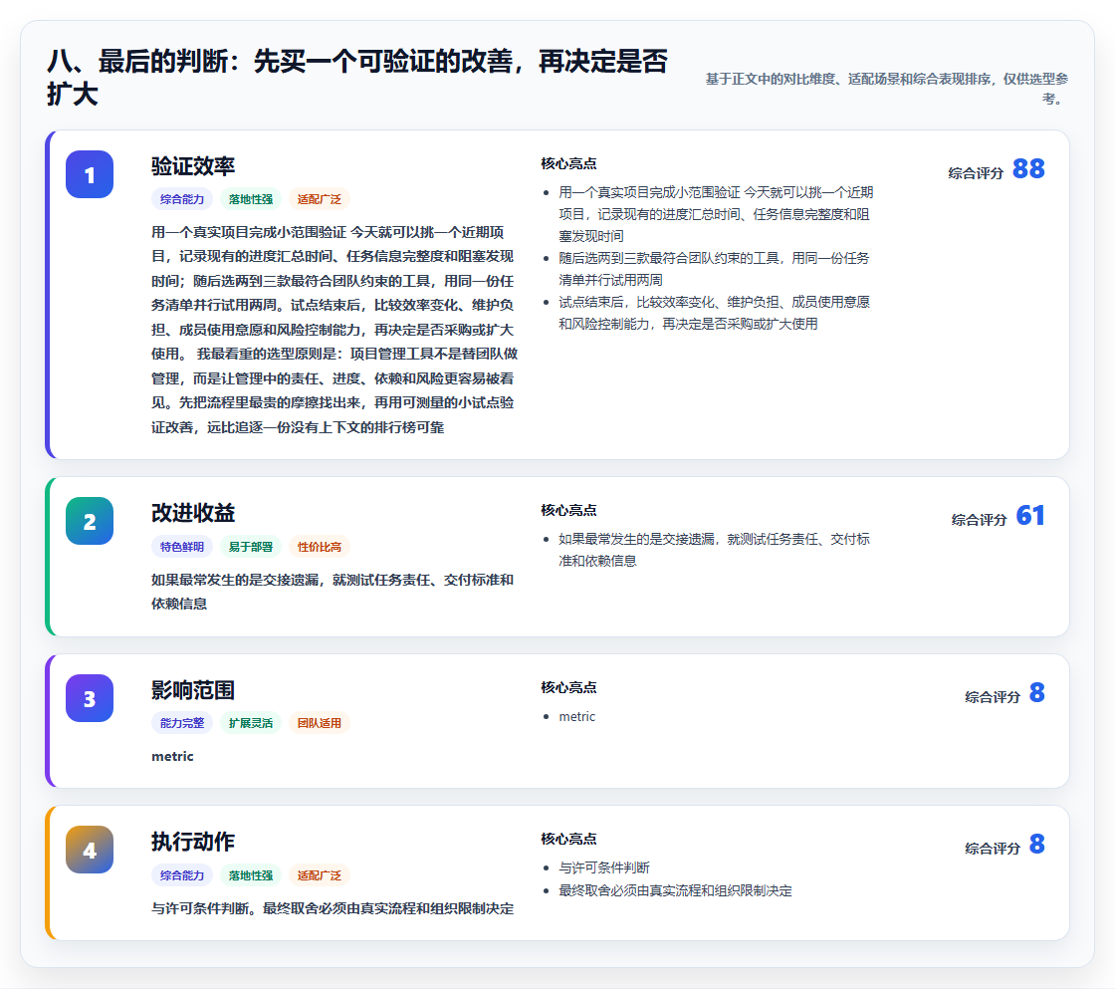Click score 8 in 影响范围 card
1115x989 pixels.
tap(1036, 692)
